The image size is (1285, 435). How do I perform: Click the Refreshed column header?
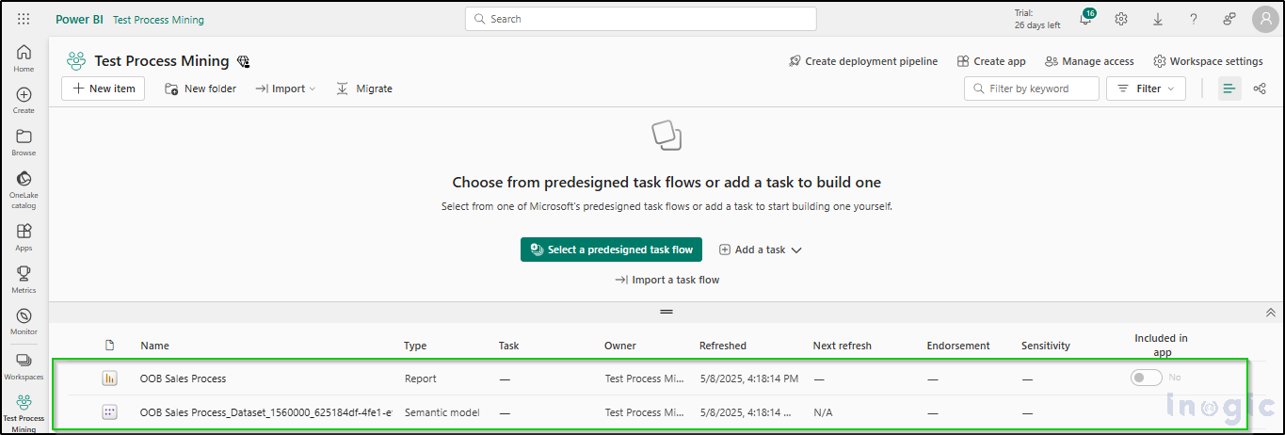click(x=723, y=346)
